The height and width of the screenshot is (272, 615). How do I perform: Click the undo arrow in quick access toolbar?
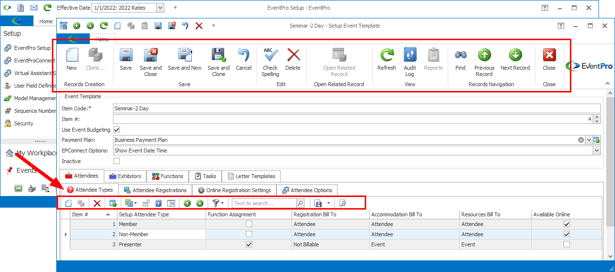point(185,26)
